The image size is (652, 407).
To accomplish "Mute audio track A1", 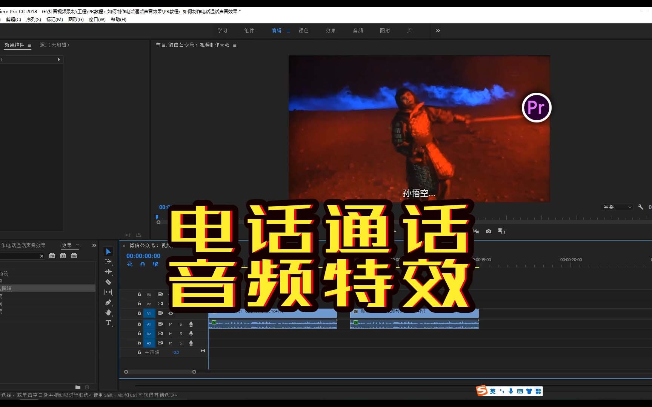I will point(171,324).
